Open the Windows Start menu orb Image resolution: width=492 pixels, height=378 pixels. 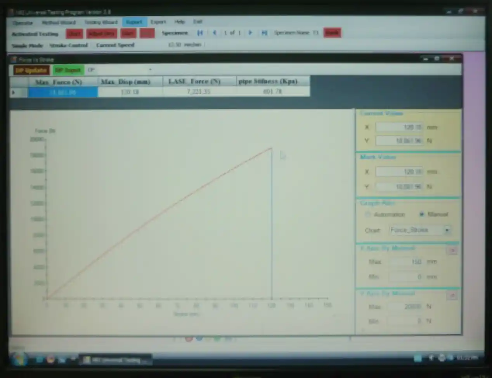pos(18,359)
